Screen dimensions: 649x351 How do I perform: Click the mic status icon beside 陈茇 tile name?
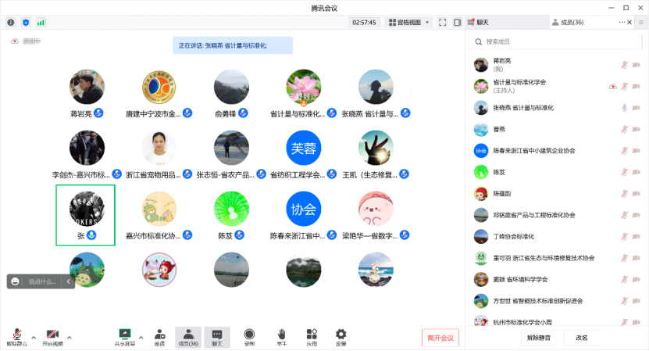click(x=239, y=235)
